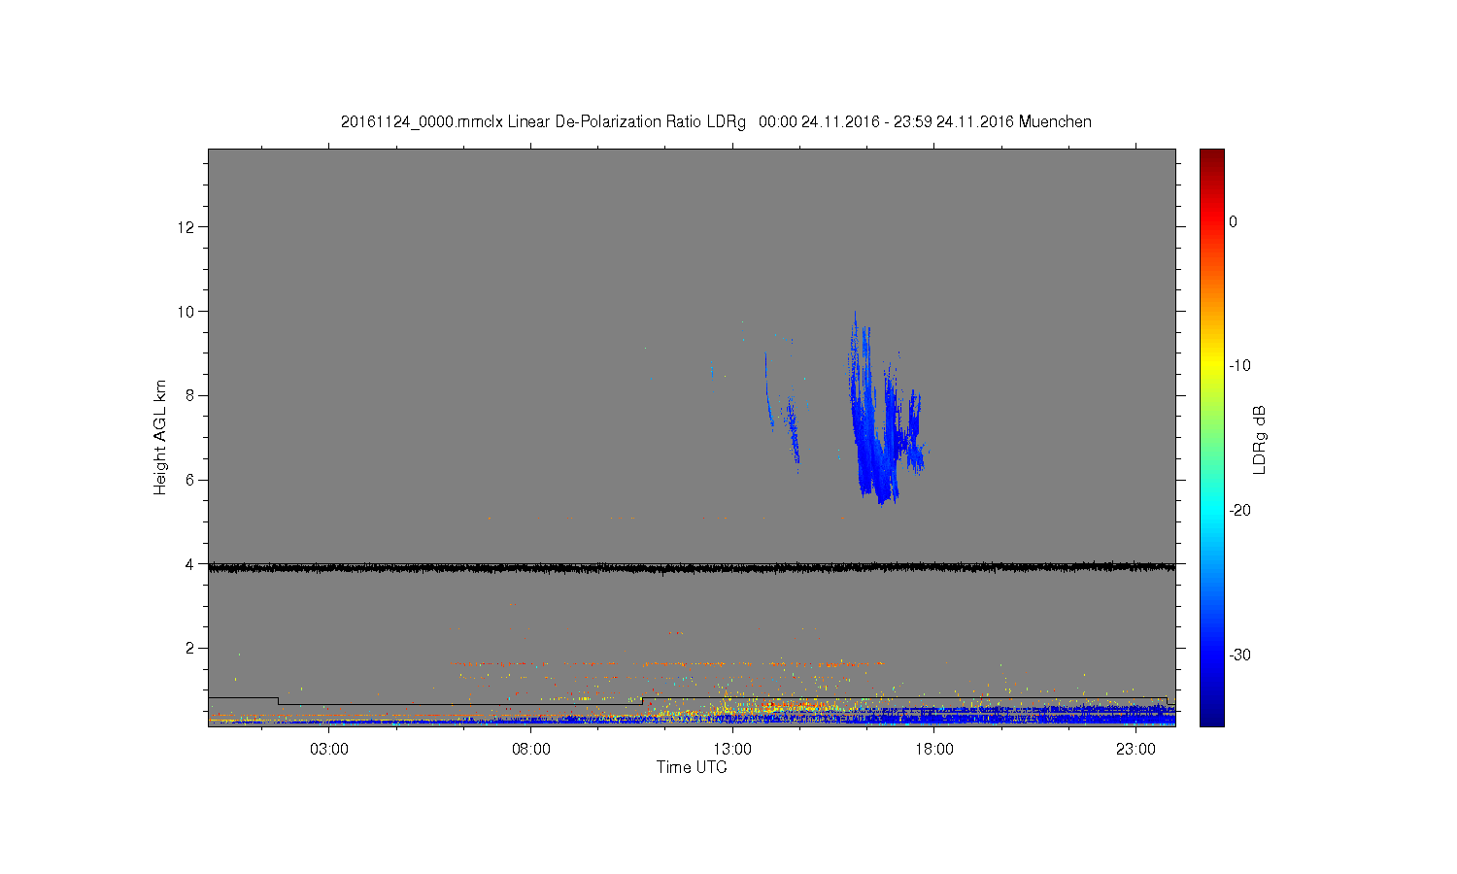The image size is (1457, 874).
Task: Click the 'Height AGL km' axis label
Action: pos(160,437)
